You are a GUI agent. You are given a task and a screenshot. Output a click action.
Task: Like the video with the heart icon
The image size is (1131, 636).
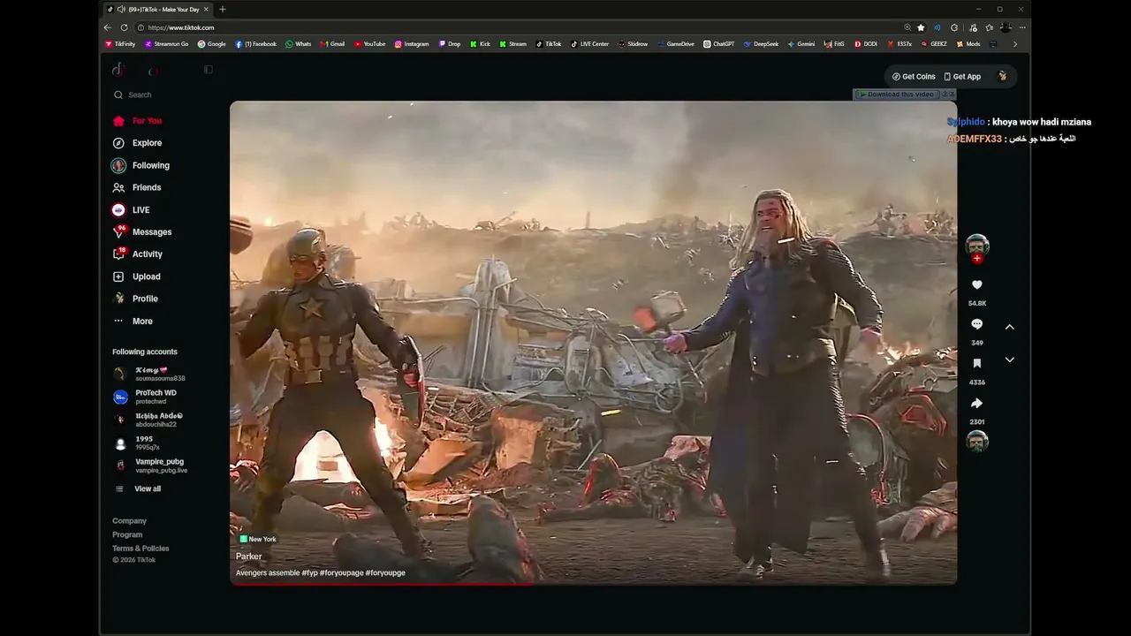tap(977, 285)
